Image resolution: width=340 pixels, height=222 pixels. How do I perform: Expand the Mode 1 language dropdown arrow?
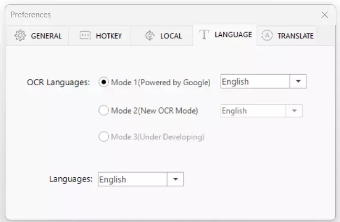298,82
